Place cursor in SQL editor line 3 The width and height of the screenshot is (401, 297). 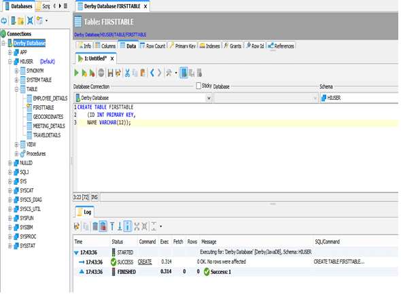pyautogui.click(x=237, y=122)
